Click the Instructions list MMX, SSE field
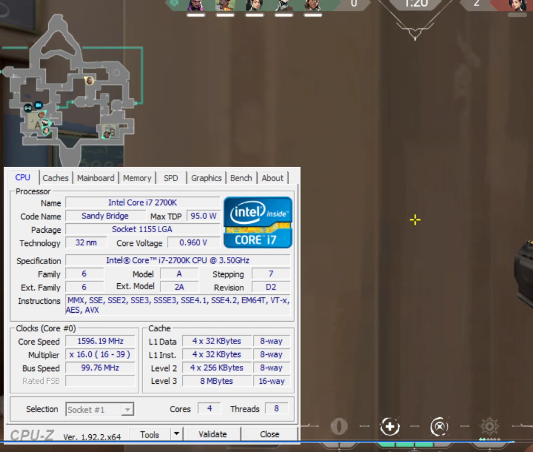 pyautogui.click(x=178, y=305)
